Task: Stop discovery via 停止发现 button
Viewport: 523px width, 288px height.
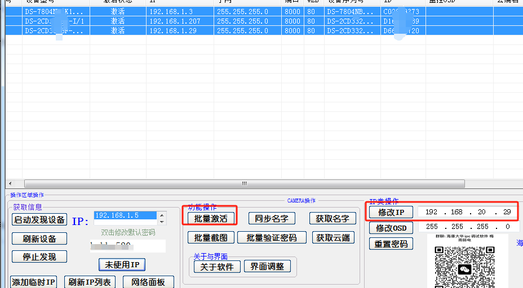Action: pyautogui.click(x=39, y=256)
